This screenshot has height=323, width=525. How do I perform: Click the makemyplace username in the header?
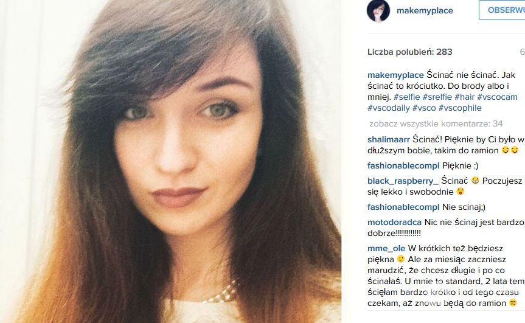tap(425, 11)
